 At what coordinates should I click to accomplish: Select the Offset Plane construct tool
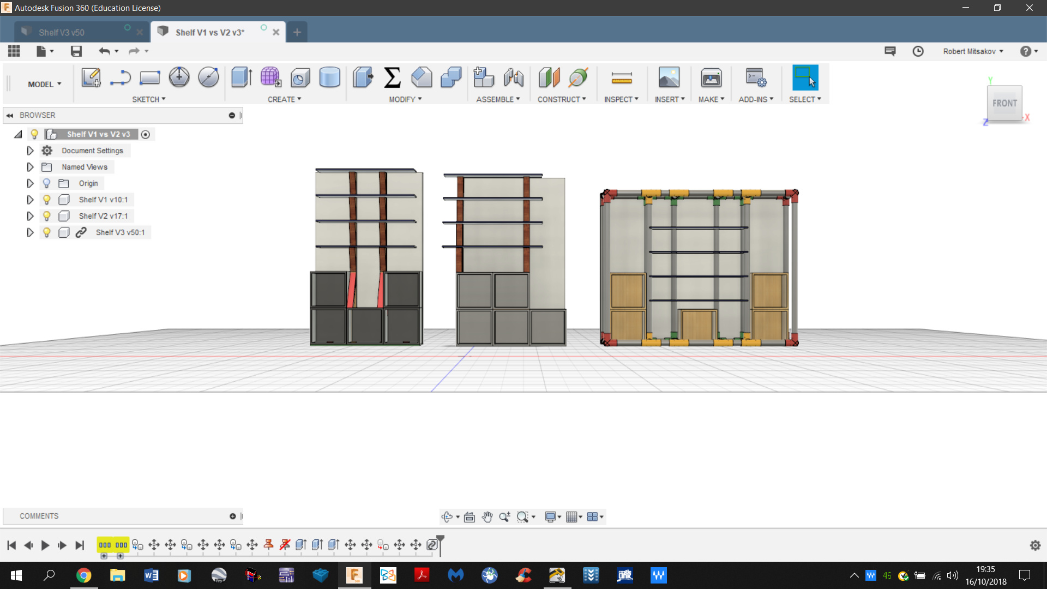coord(549,77)
